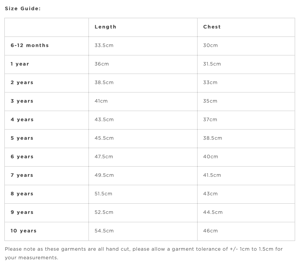Select the 41.5cm chest cell
This screenshot has width=300, height=266.
click(x=212, y=175)
